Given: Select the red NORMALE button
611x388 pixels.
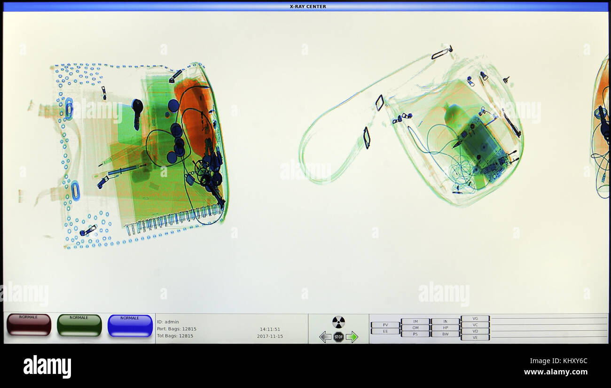Looking at the screenshot, I should click(29, 325).
